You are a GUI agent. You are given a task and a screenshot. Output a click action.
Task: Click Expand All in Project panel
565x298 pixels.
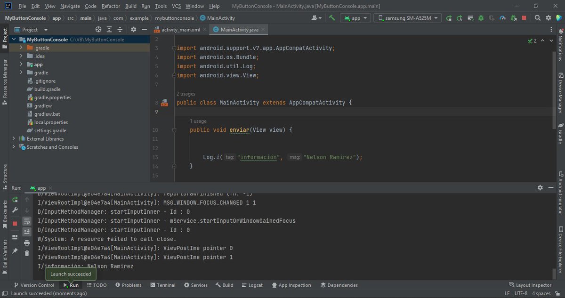[109, 29]
